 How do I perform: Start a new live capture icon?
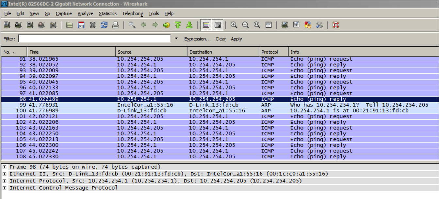coord(30,25)
